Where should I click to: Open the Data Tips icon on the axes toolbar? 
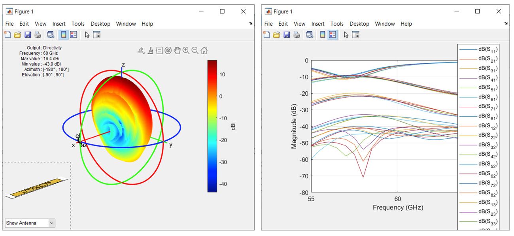(x=159, y=50)
